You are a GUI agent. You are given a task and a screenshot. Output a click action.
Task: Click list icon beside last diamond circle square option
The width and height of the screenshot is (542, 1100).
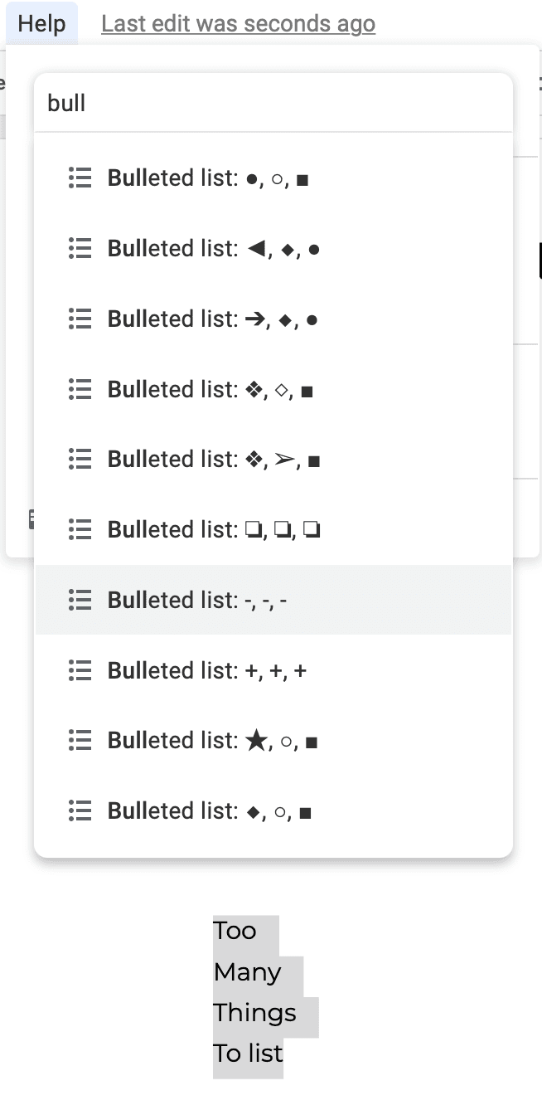[80, 810]
